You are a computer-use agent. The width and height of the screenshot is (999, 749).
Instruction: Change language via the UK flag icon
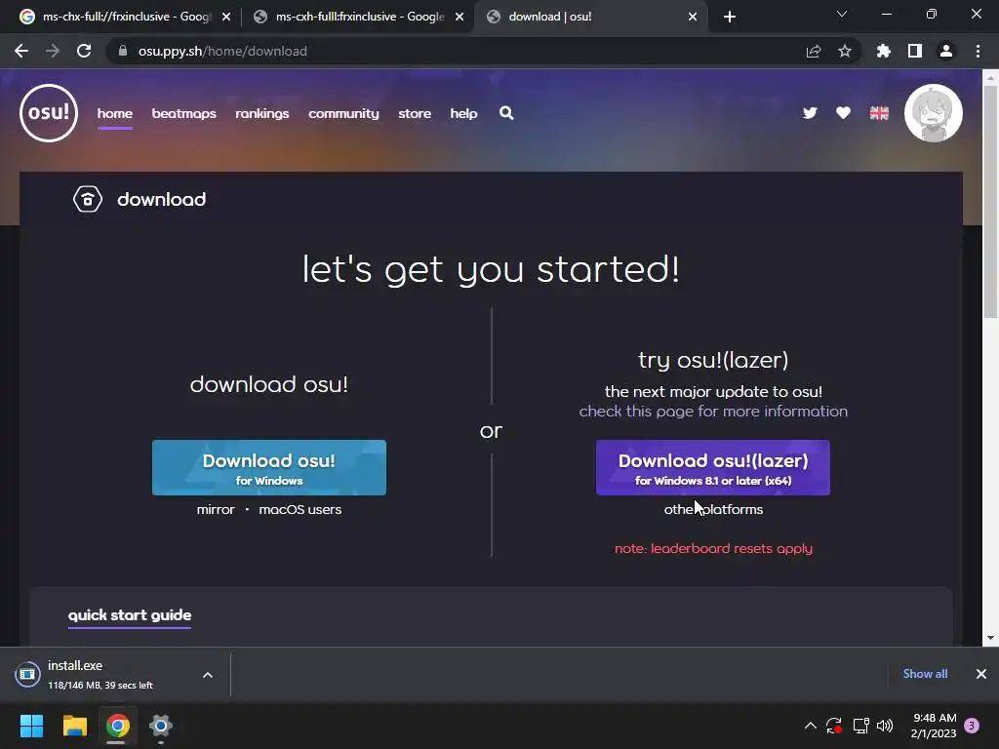(x=879, y=113)
